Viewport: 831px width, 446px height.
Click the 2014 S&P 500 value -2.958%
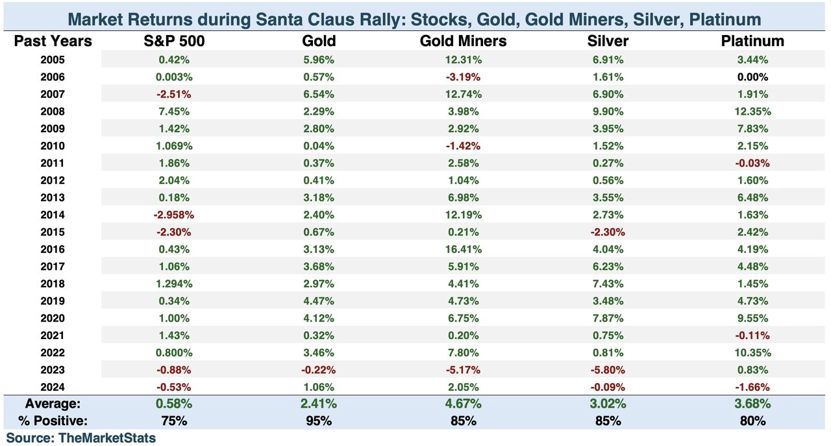[x=173, y=215]
